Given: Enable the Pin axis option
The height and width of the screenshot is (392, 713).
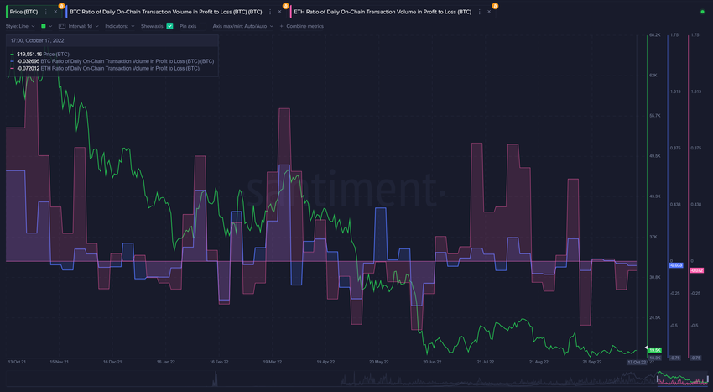Looking at the screenshot, I should pos(188,26).
